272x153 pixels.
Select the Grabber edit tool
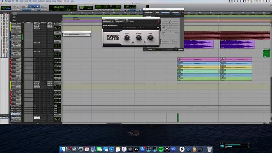click(38, 7)
